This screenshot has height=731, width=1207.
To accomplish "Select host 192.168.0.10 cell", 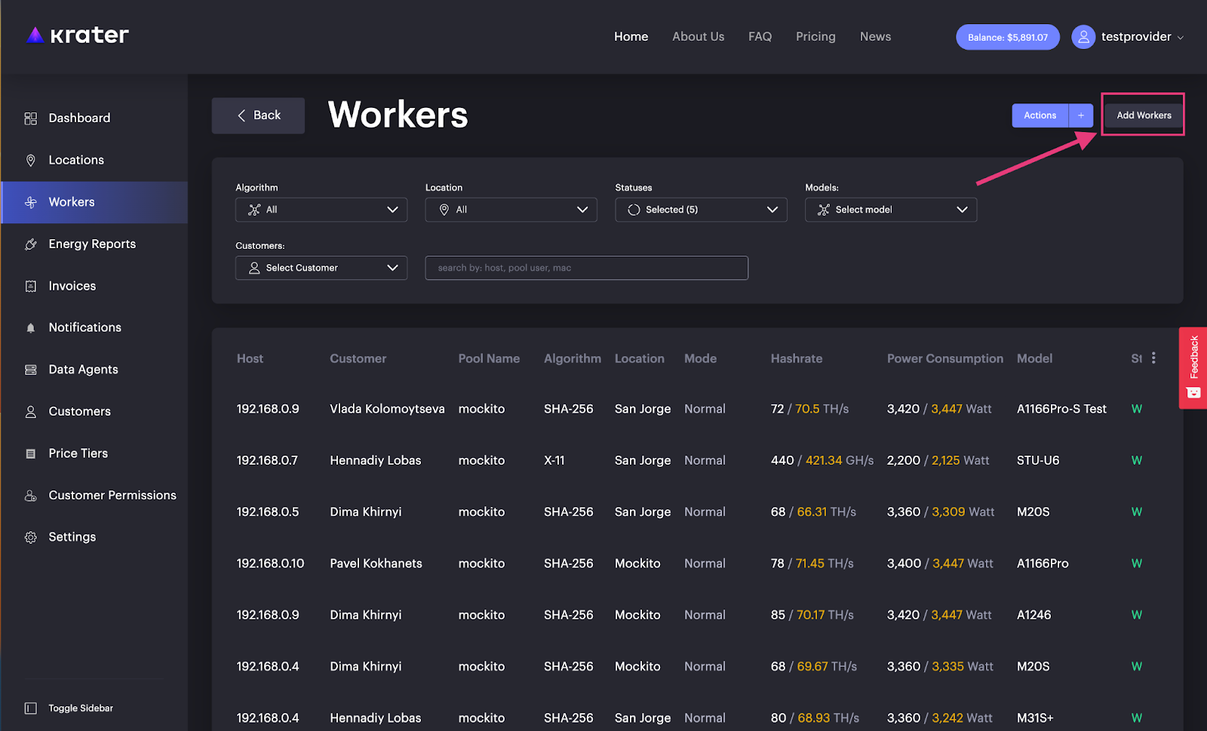I will click(271, 564).
